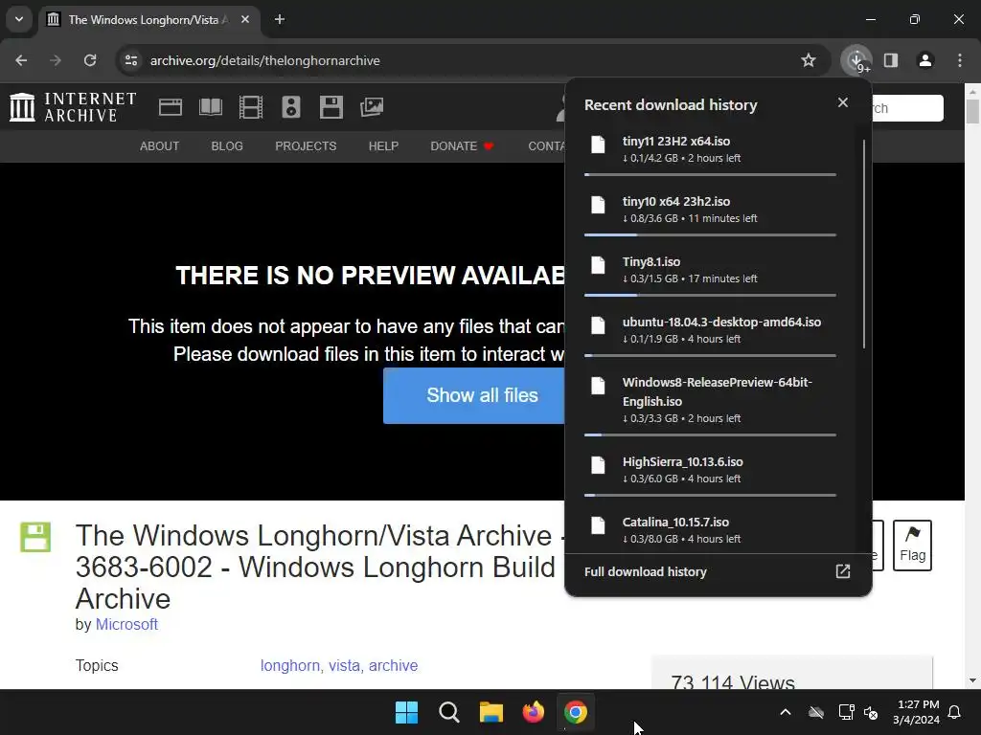
Task: Open Windows Start menu
Action: coord(406,712)
